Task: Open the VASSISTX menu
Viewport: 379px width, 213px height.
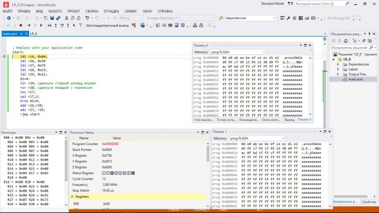Action: pyautogui.click(x=55, y=11)
